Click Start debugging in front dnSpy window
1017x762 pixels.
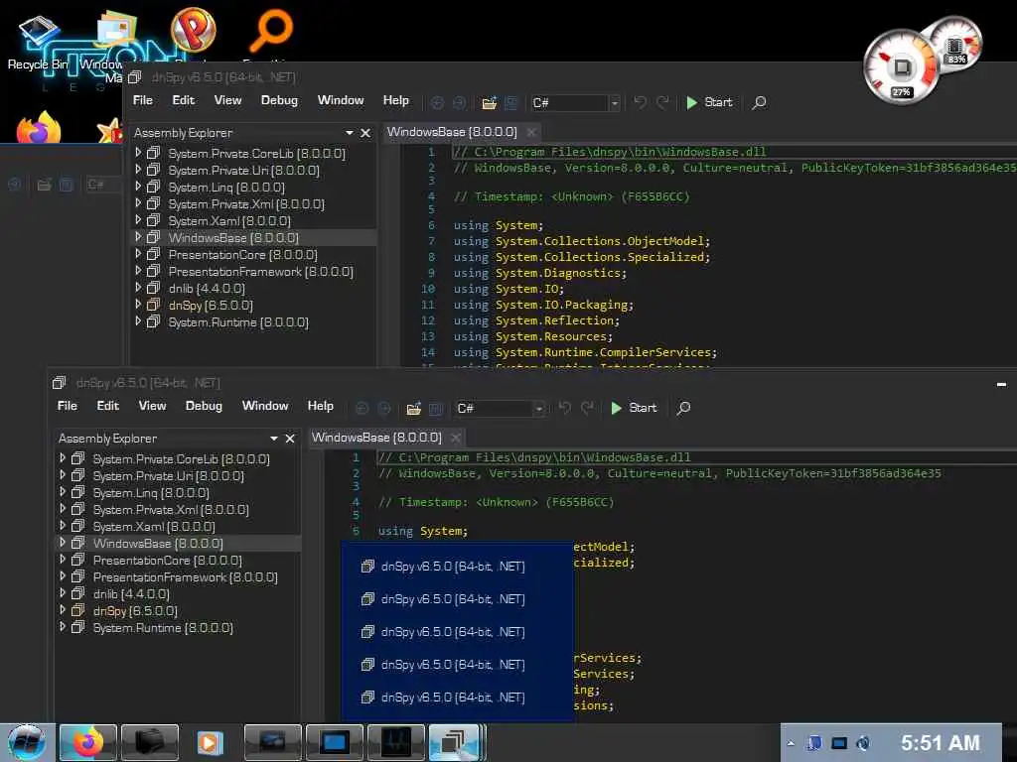click(635, 408)
